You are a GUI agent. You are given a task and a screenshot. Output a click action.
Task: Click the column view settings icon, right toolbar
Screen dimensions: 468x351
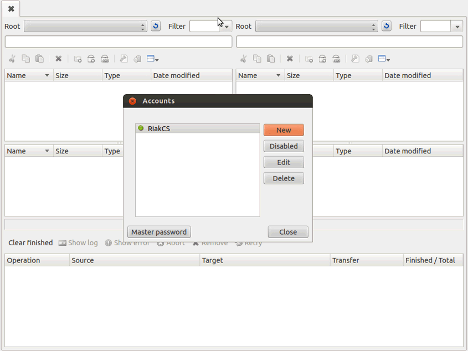381,59
